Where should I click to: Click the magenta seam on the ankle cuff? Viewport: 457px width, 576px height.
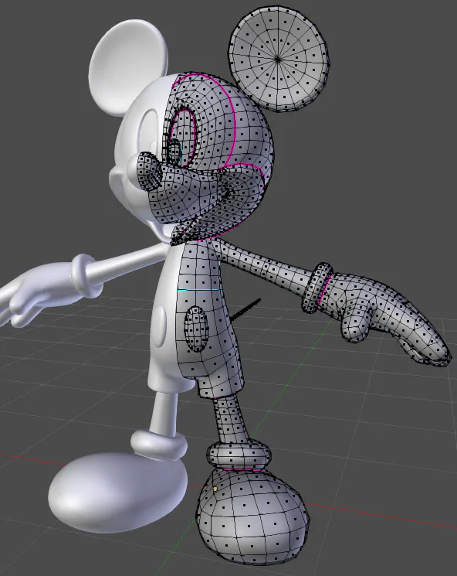coord(242,470)
